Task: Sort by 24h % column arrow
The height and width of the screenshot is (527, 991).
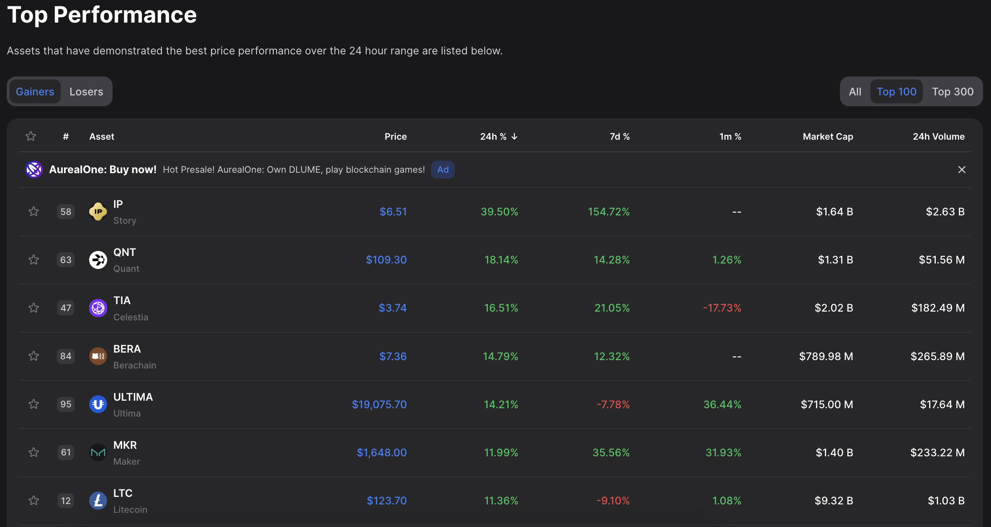Action: [x=514, y=136]
